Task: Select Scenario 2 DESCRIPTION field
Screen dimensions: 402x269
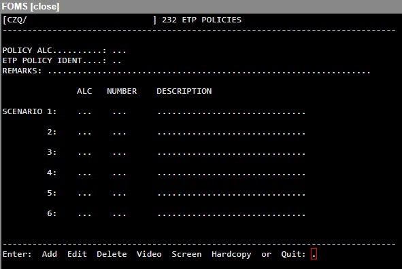Action: coord(231,132)
